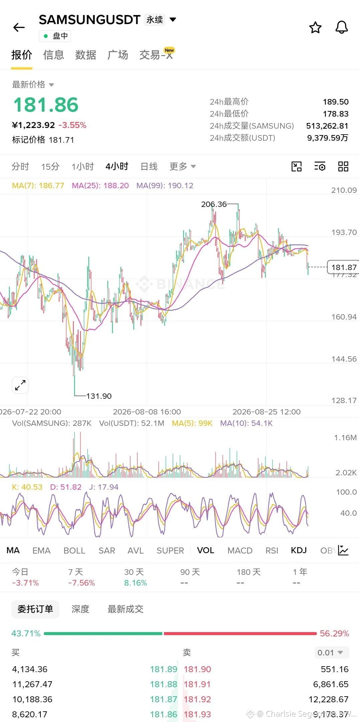This screenshot has height=722, width=359.
Task: Select the 4小时 timeframe
Action: (x=117, y=166)
